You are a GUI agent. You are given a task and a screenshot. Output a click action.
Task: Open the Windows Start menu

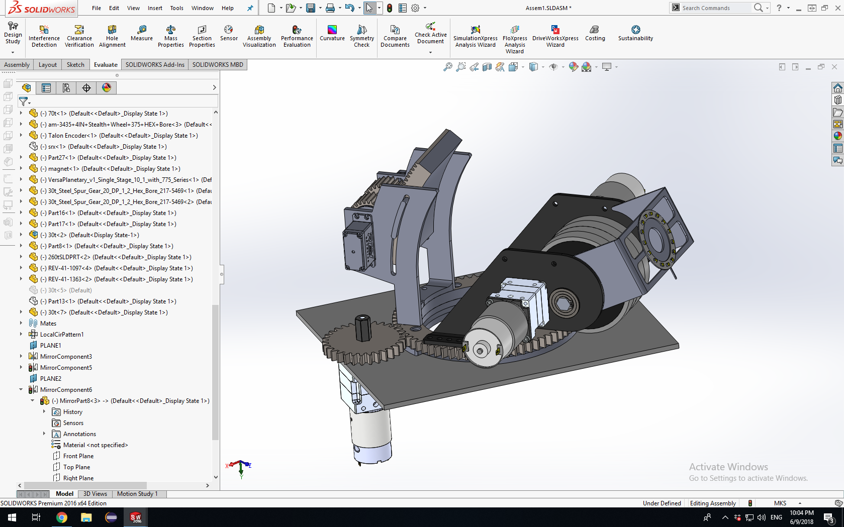[x=12, y=517]
